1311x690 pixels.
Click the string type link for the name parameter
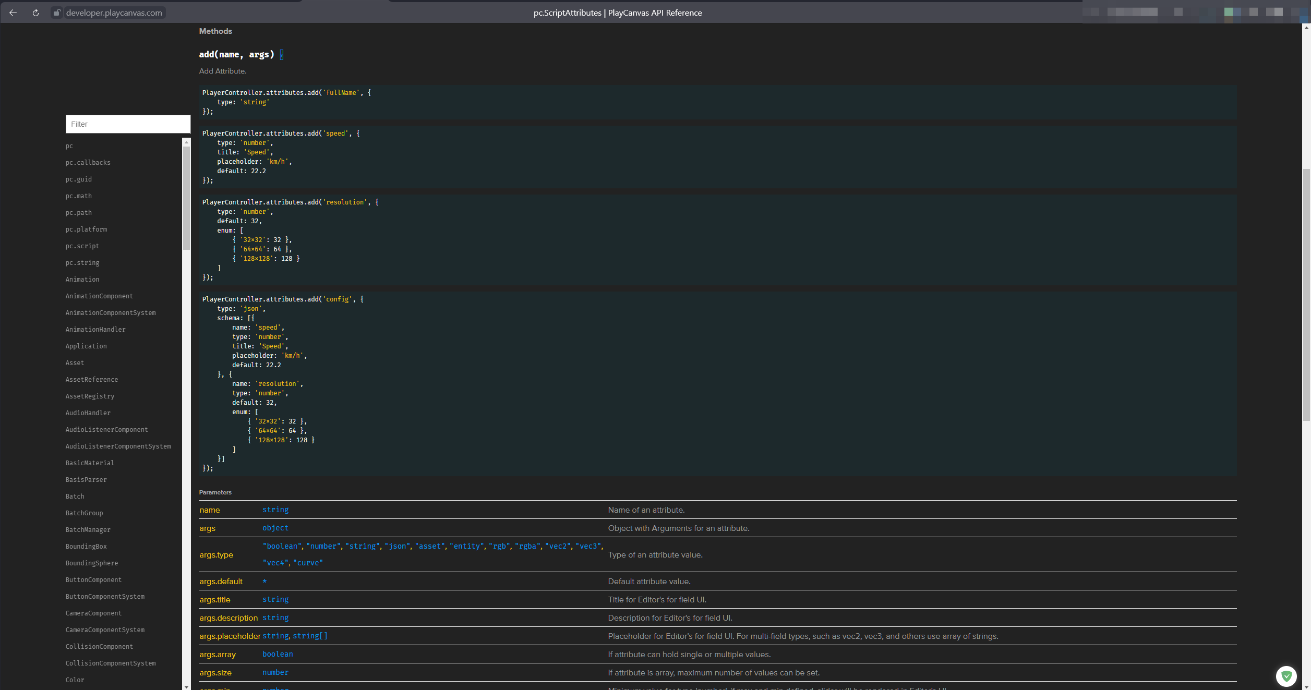coord(275,510)
